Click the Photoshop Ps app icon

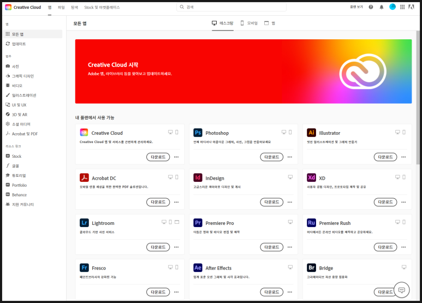198,133
